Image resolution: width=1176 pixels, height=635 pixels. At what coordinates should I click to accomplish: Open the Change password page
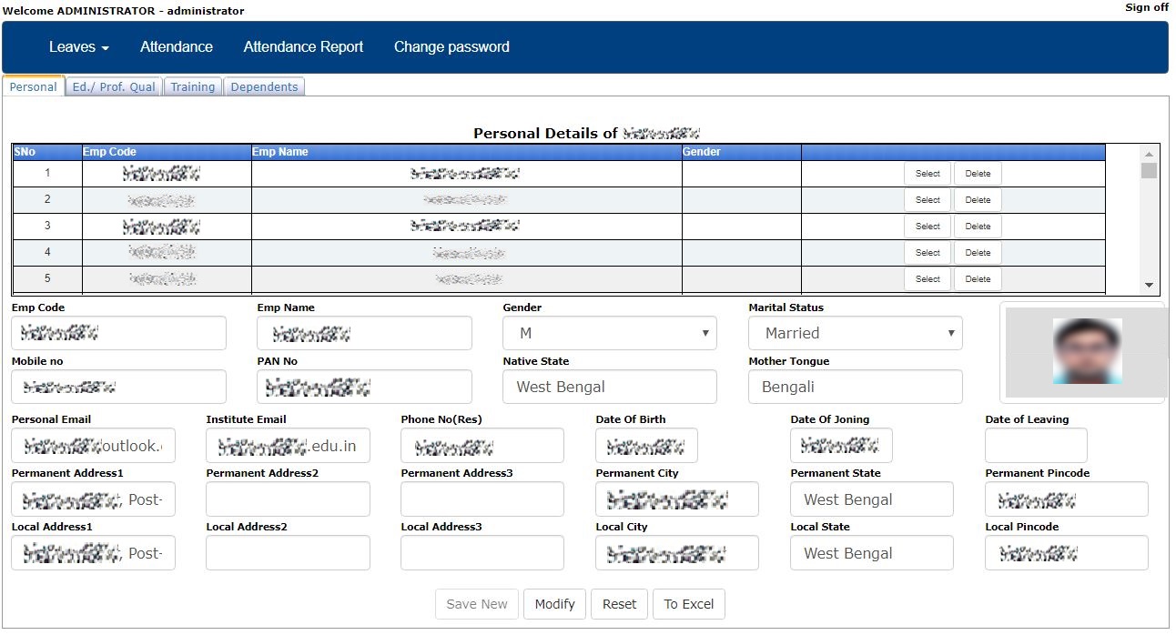[x=451, y=46]
